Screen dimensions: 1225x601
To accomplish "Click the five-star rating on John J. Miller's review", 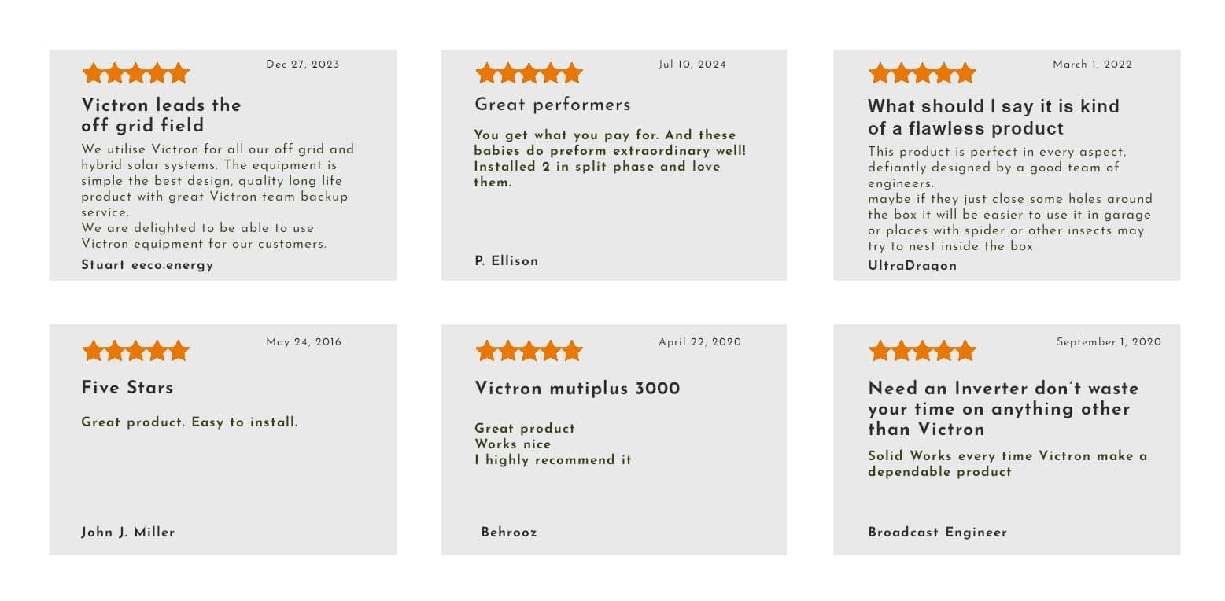I will pos(135,351).
